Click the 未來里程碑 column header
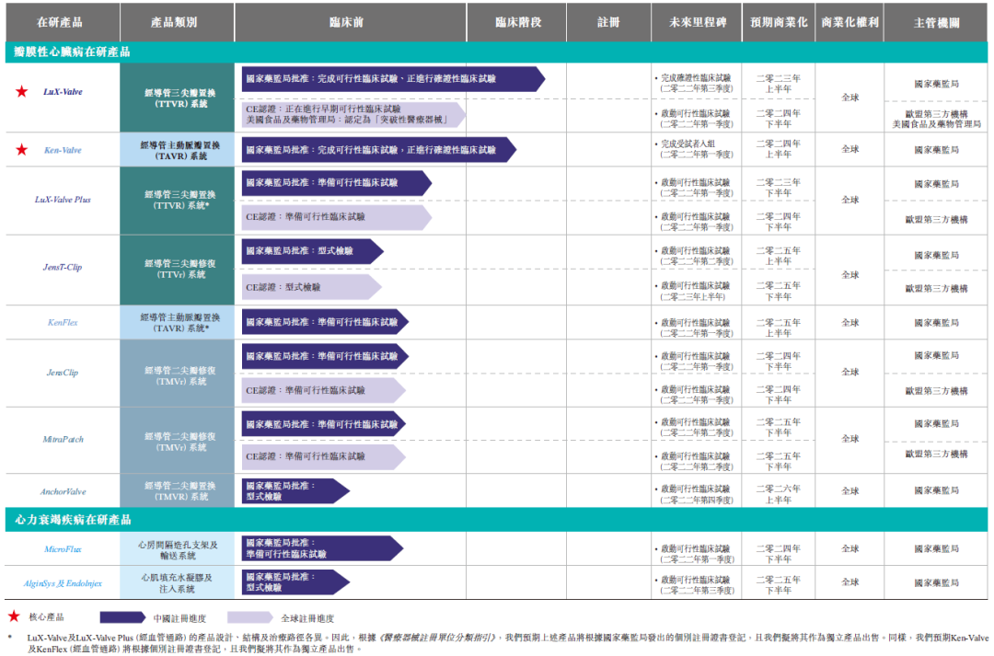Image resolution: width=994 pixels, height=656 pixels. coord(698,22)
